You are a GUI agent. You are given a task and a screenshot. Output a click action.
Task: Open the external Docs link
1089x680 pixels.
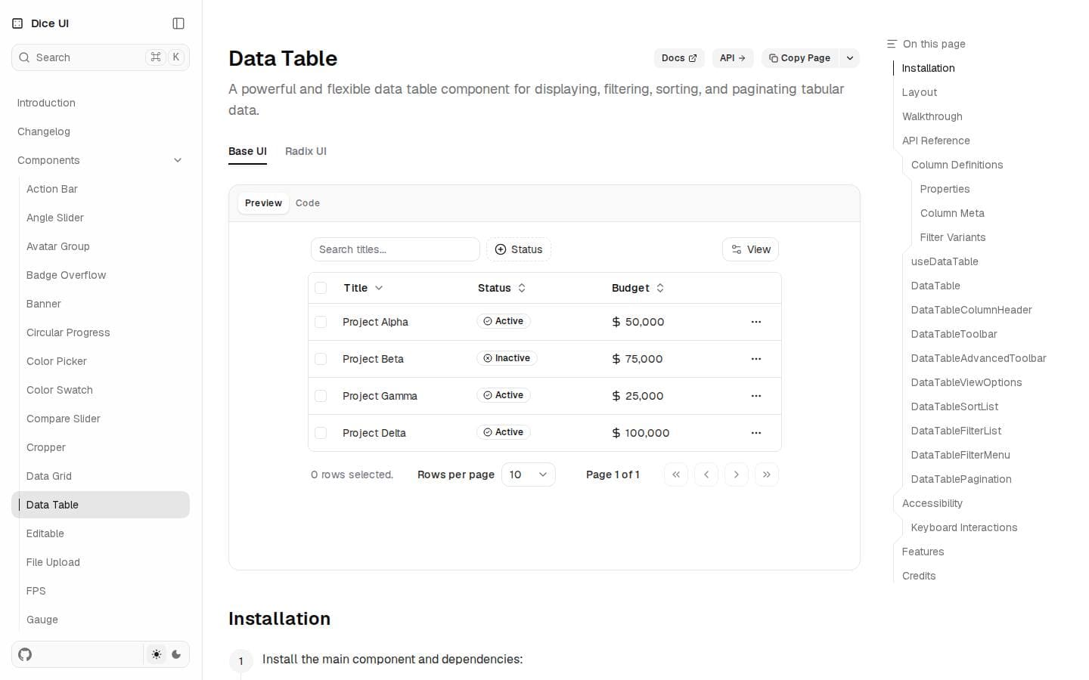(679, 58)
